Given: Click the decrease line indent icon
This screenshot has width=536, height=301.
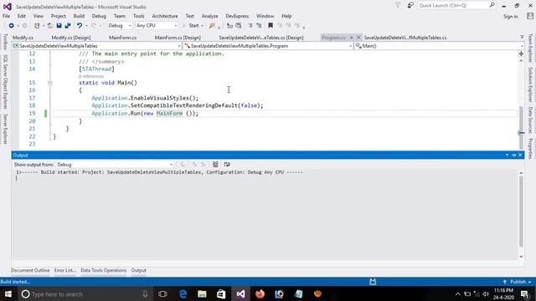Looking at the screenshot, I should [x=250, y=26].
